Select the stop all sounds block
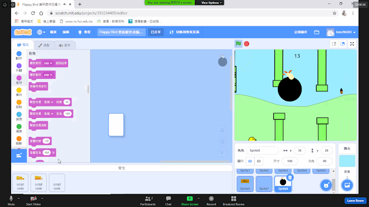 pos(39,86)
